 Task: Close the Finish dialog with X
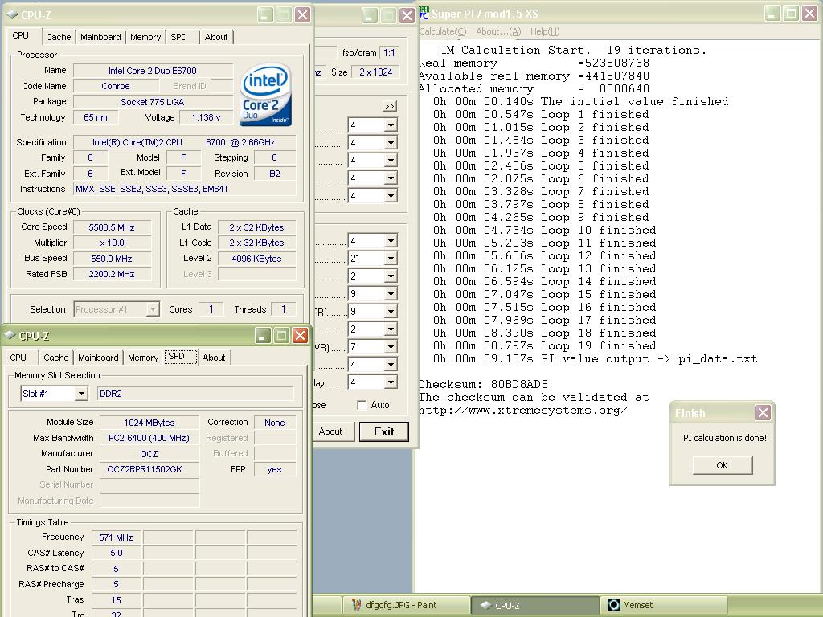[764, 413]
